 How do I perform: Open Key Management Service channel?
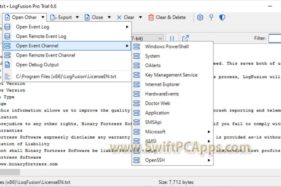[x=171, y=75]
